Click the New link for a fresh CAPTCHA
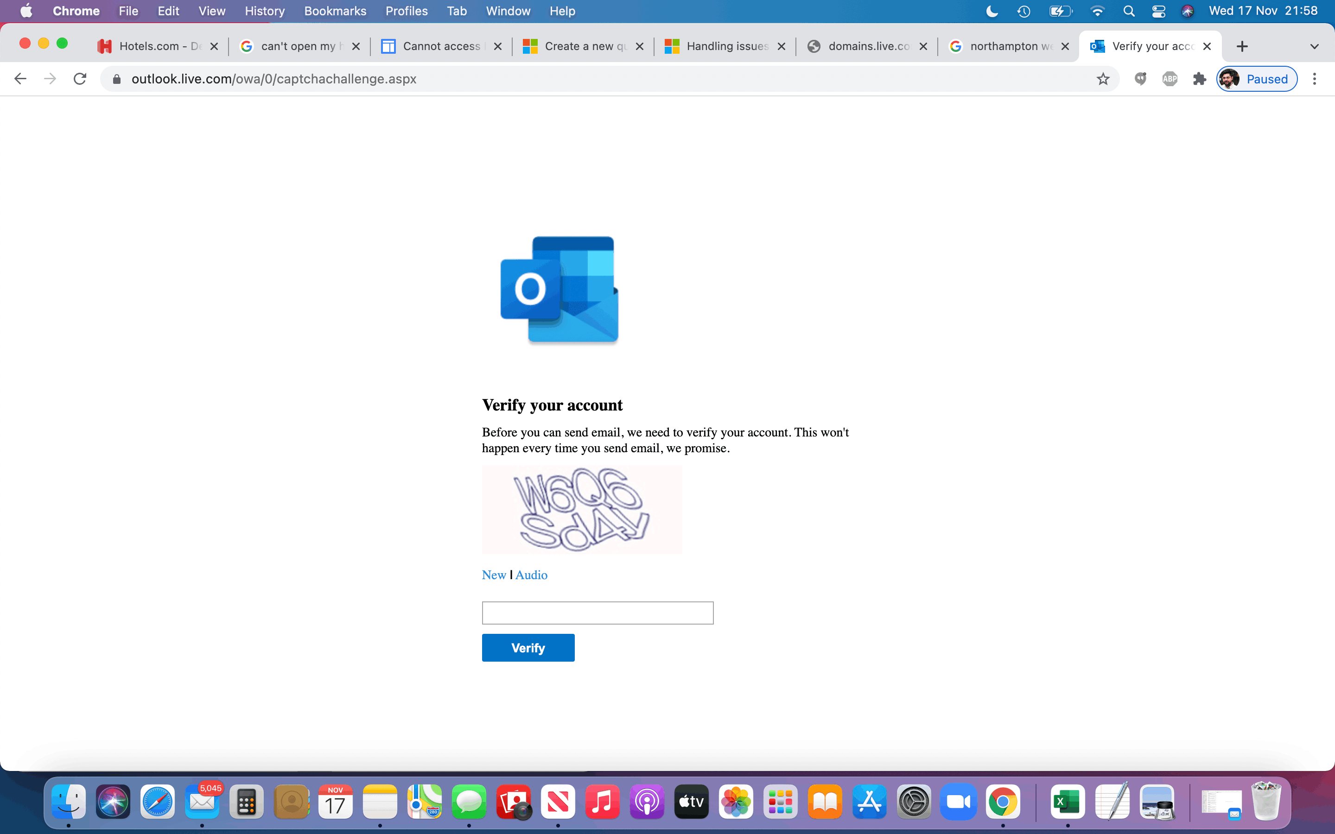The image size is (1335, 834). pos(493,575)
